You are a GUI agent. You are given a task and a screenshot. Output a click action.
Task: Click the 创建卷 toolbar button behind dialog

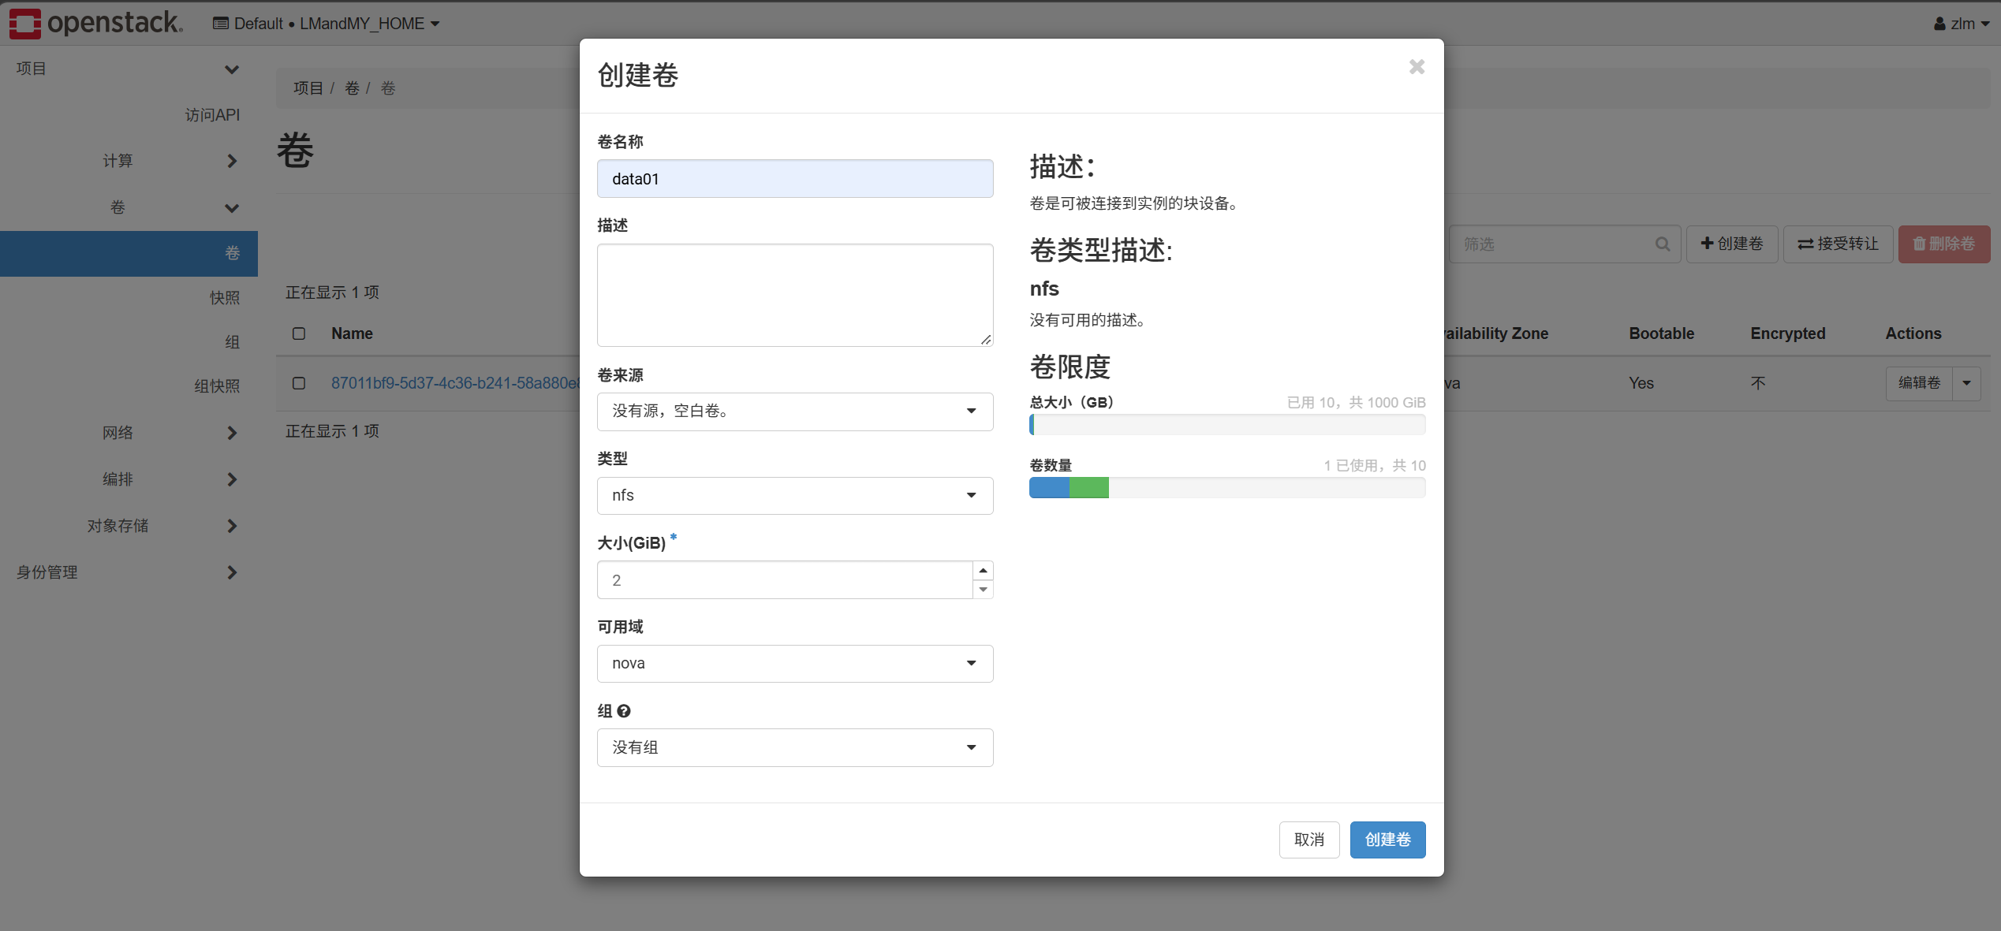[1732, 244]
